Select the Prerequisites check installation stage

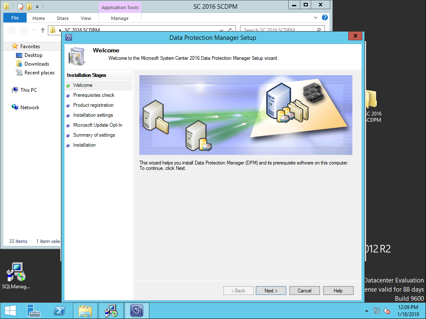coord(94,95)
